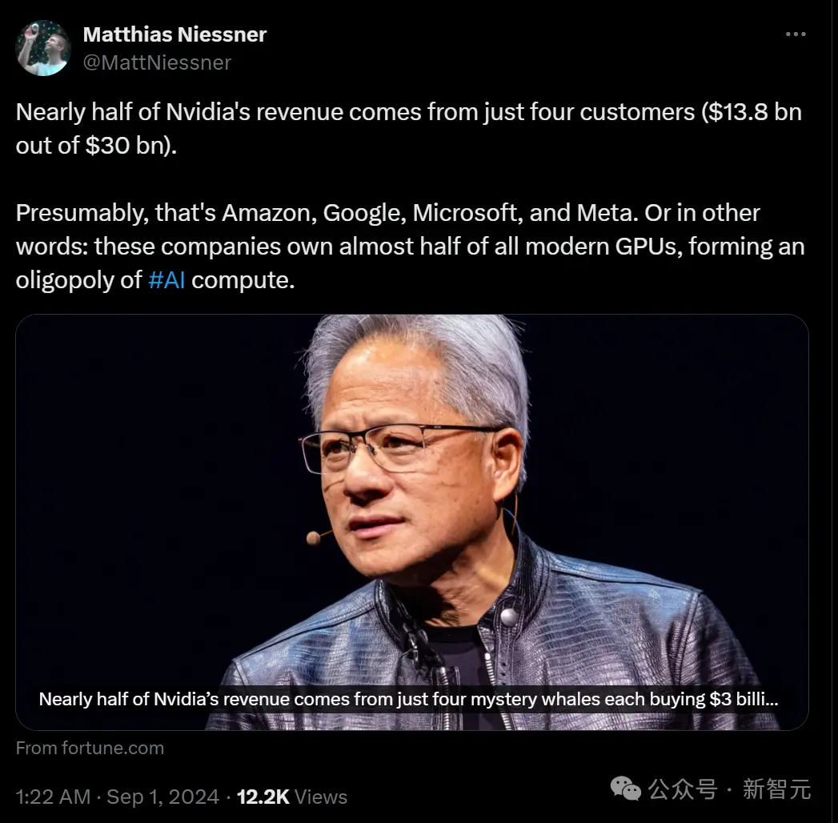Follow the #AI hashtag link

coord(166,279)
